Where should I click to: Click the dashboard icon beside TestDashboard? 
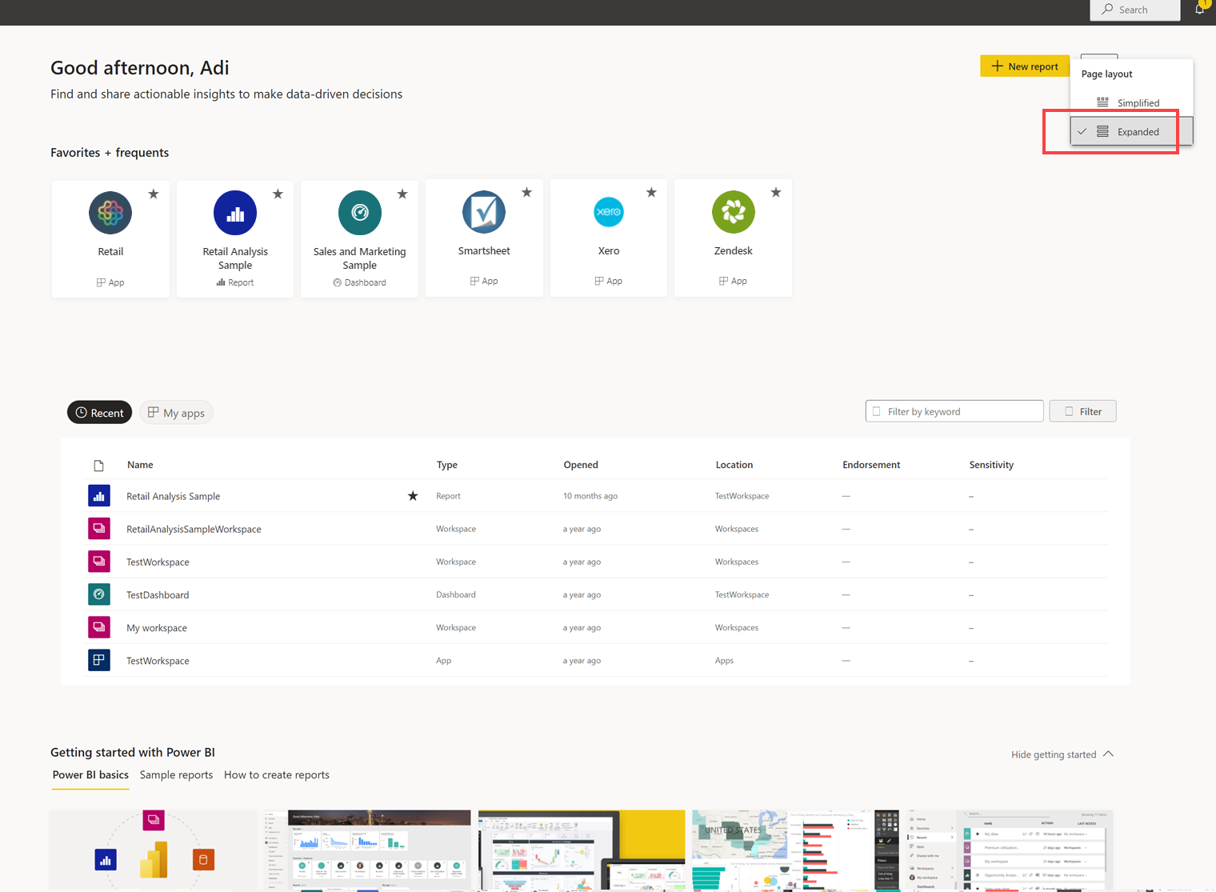[99, 594]
